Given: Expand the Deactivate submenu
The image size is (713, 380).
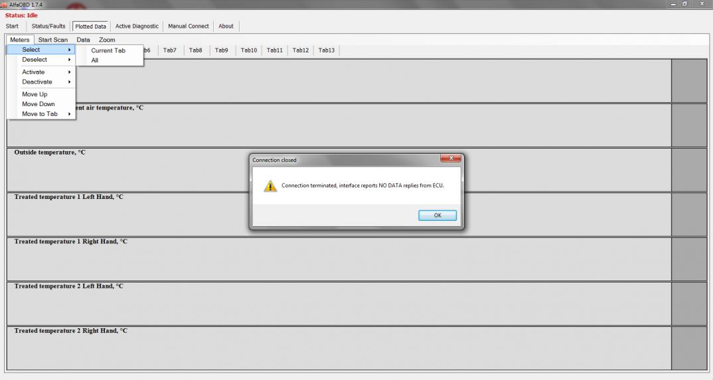Looking at the screenshot, I should [41, 82].
